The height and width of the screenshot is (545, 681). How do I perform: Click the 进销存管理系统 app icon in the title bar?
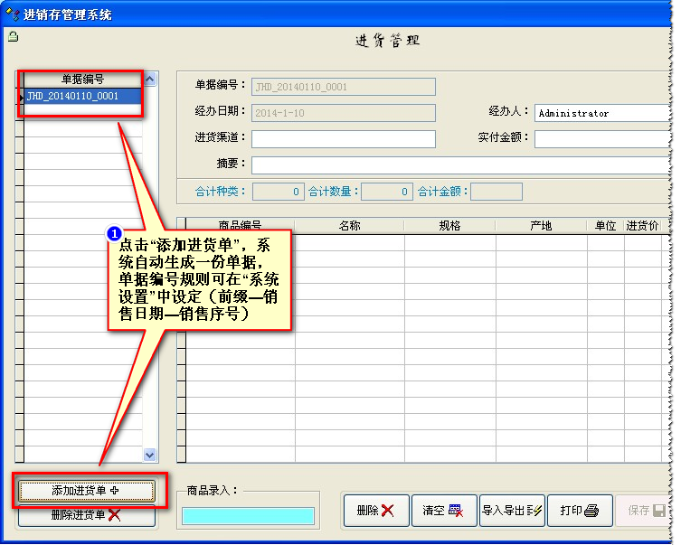[x=12, y=14]
